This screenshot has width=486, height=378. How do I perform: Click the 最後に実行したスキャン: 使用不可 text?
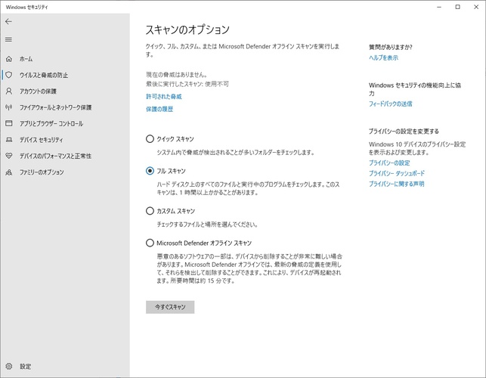(x=187, y=84)
